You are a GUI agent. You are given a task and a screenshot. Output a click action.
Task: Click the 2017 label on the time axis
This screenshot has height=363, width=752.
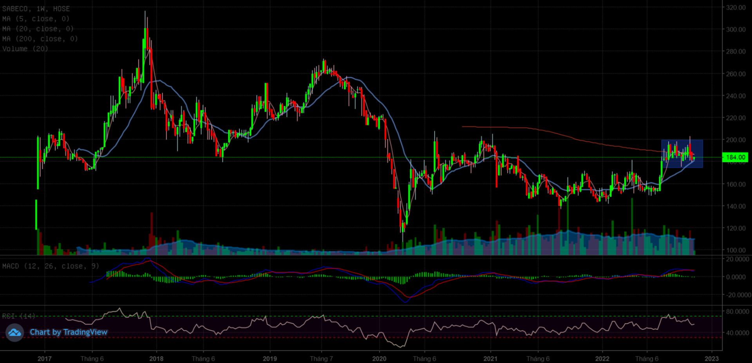44,359
